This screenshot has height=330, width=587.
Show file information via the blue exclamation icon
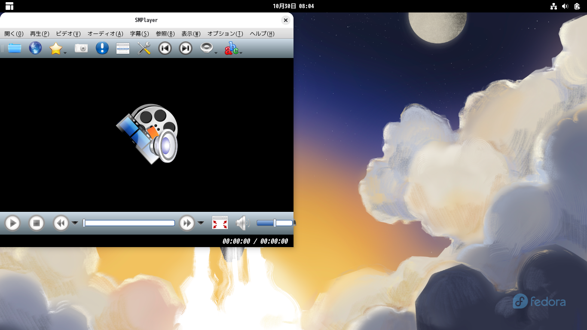pyautogui.click(x=102, y=48)
